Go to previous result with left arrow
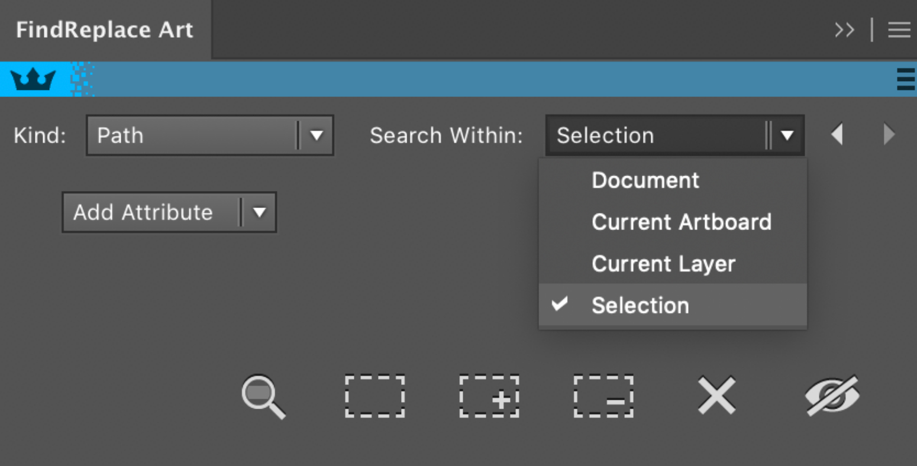This screenshot has height=466, width=917. (837, 134)
